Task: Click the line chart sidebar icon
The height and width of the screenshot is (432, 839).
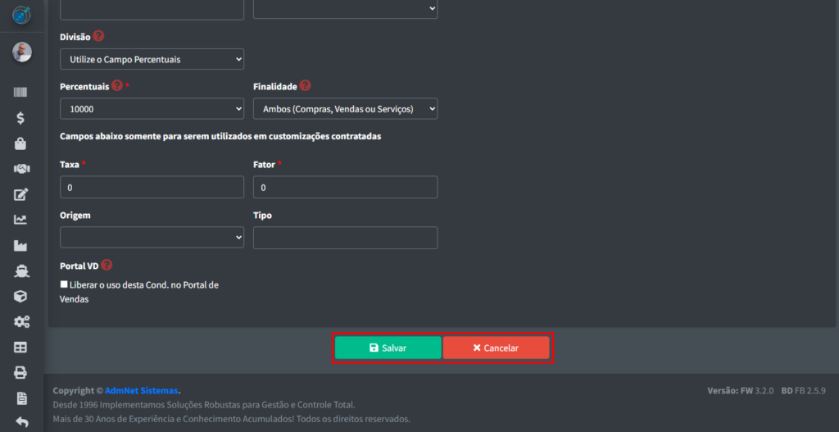Action: click(20, 220)
